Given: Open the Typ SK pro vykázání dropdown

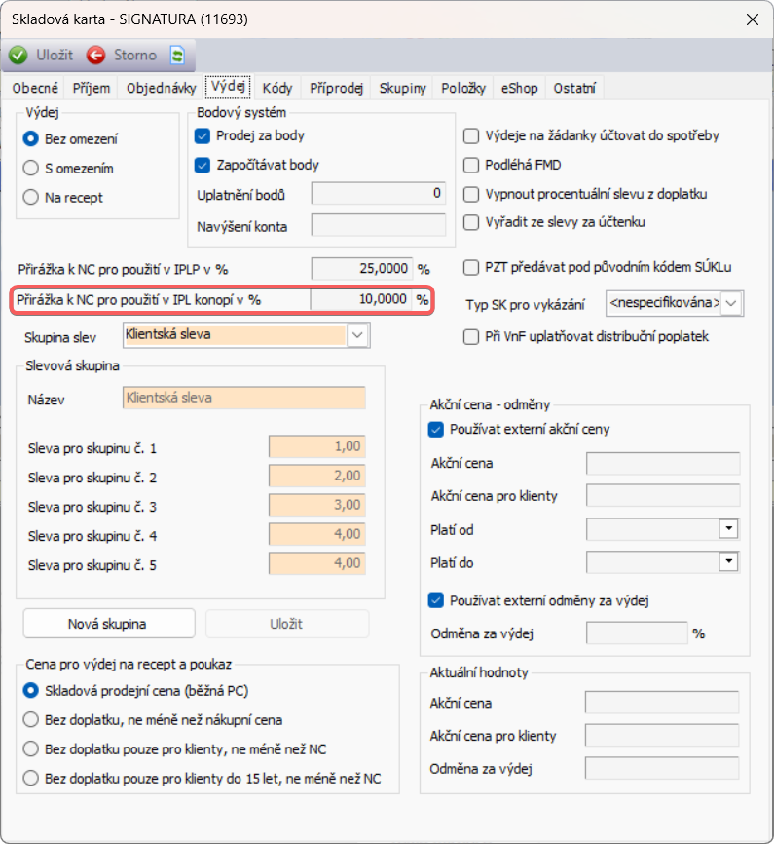Looking at the screenshot, I should click(x=732, y=304).
